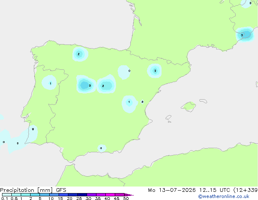Click the '50' legend scale label
Viewport: 258px width, 200px height.
[x=126, y=198]
